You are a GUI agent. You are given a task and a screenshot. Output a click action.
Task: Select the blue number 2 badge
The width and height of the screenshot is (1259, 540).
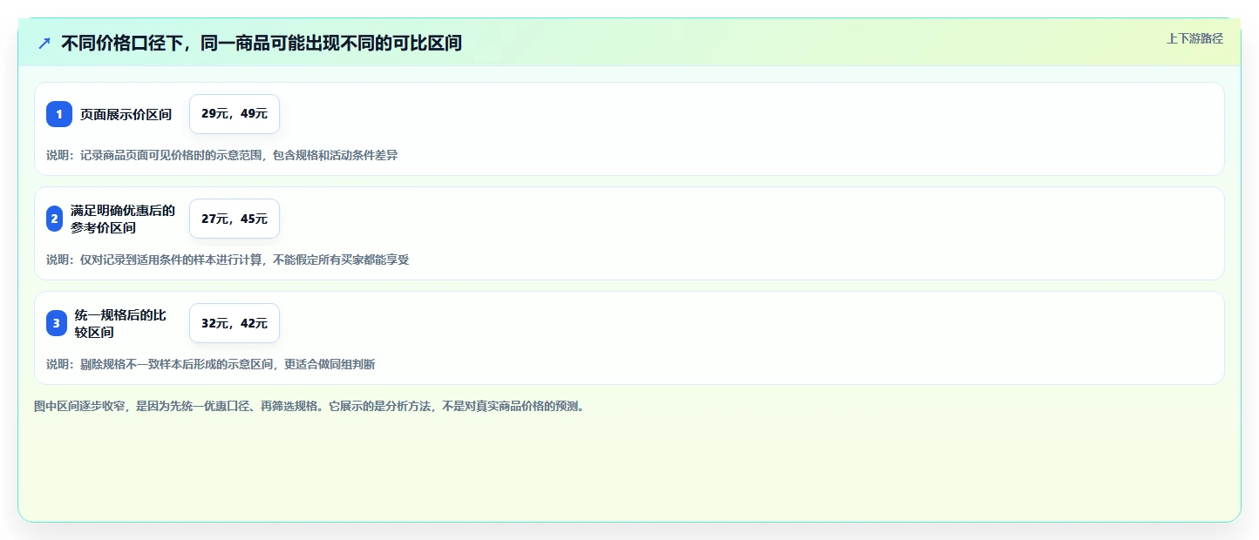[x=55, y=219]
